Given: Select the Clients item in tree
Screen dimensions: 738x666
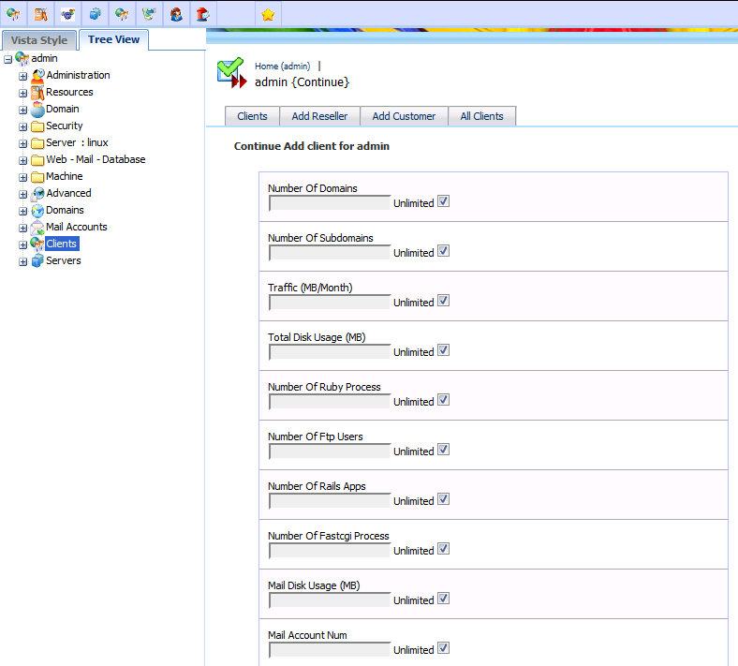Looking at the screenshot, I should [x=62, y=244].
